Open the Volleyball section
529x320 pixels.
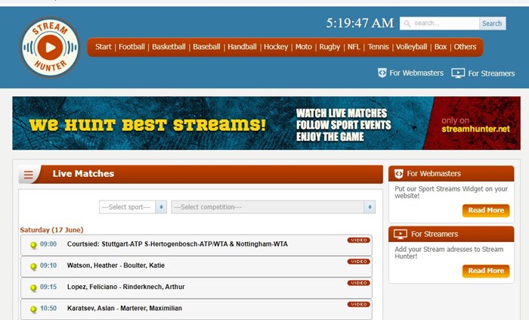(411, 47)
